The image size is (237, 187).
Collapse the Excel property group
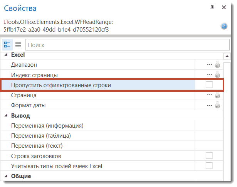(6, 55)
